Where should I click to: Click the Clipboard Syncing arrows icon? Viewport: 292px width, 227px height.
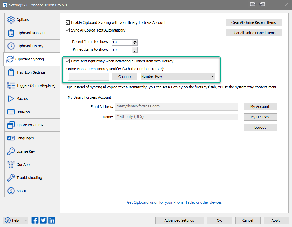(x=10, y=59)
